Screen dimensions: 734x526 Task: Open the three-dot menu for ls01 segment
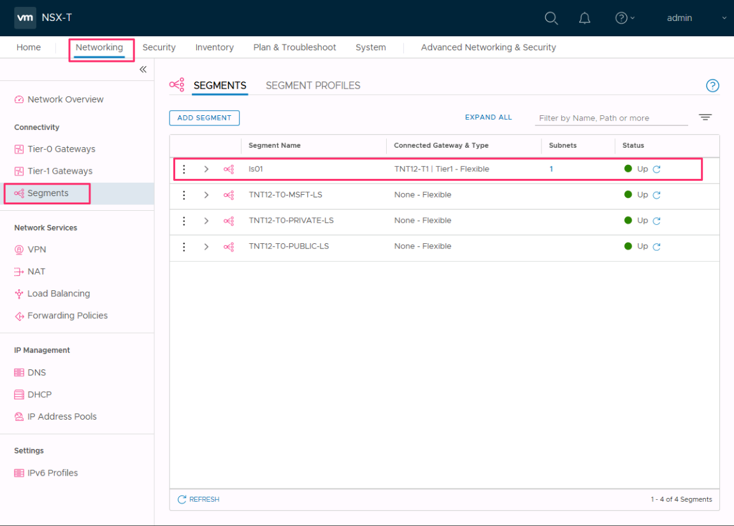(x=184, y=169)
